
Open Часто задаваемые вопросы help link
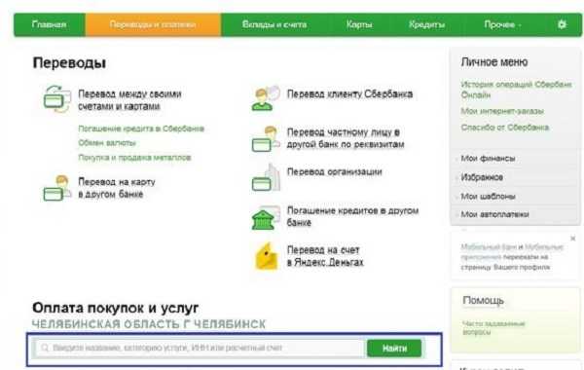(x=493, y=327)
